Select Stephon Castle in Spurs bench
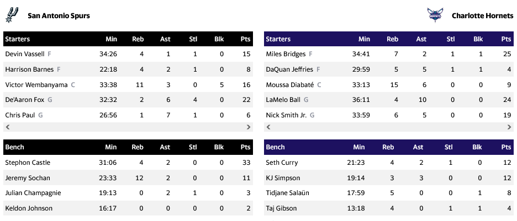This screenshot has height=221, width=517. point(28,163)
